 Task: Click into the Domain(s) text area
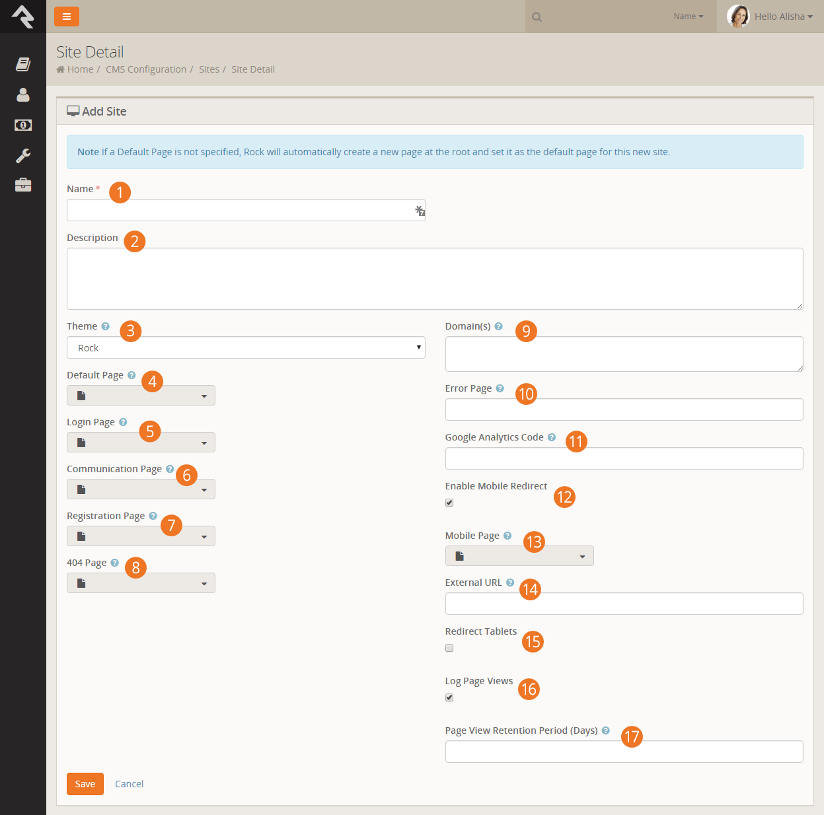tap(624, 354)
